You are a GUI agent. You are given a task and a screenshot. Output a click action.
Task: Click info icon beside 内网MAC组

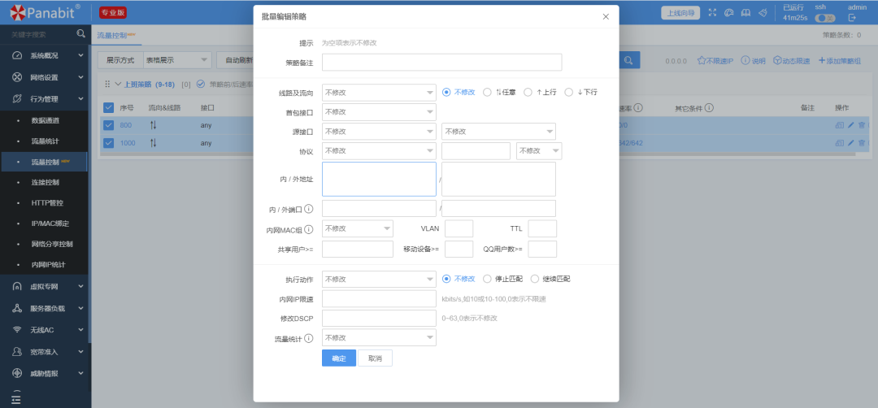pyautogui.click(x=309, y=229)
